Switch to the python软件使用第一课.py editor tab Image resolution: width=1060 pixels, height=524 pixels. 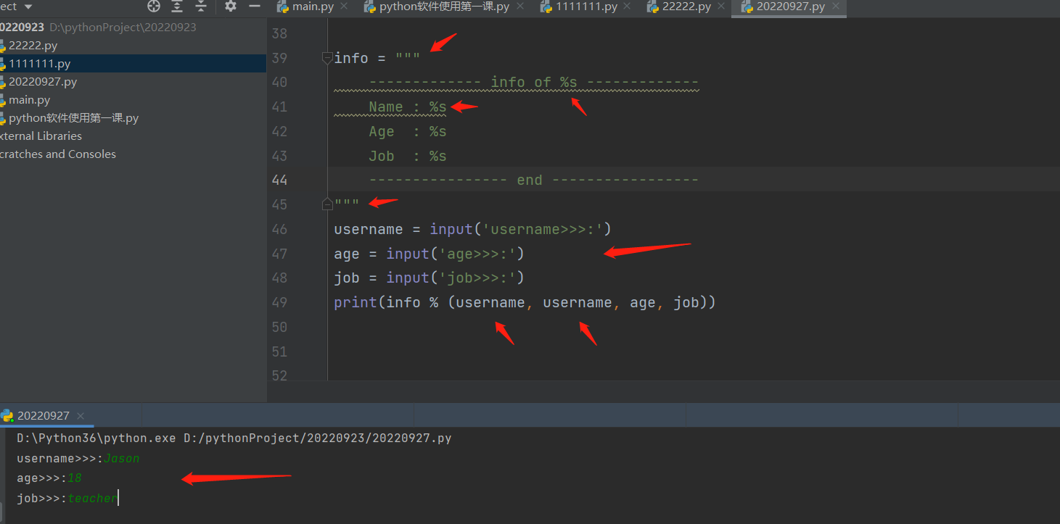[x=444, y=7]
